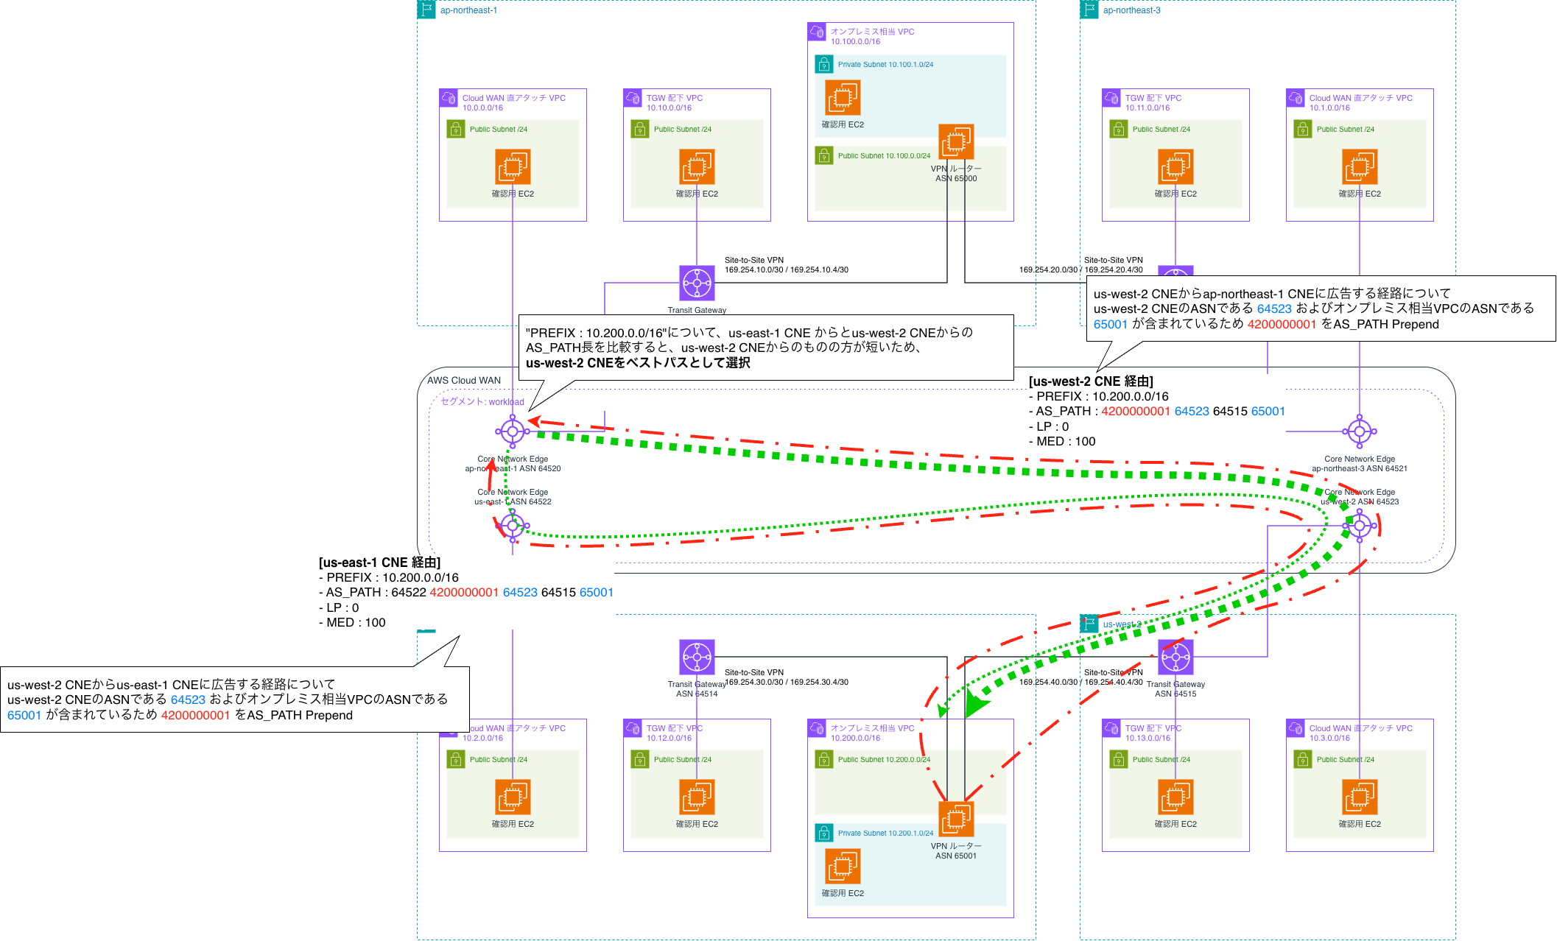The width and height of the screenshot is (1557, 941).
Task: Select the VPC cloud icon of 10.100.0.0/16
Action: (x=817, y=32)
